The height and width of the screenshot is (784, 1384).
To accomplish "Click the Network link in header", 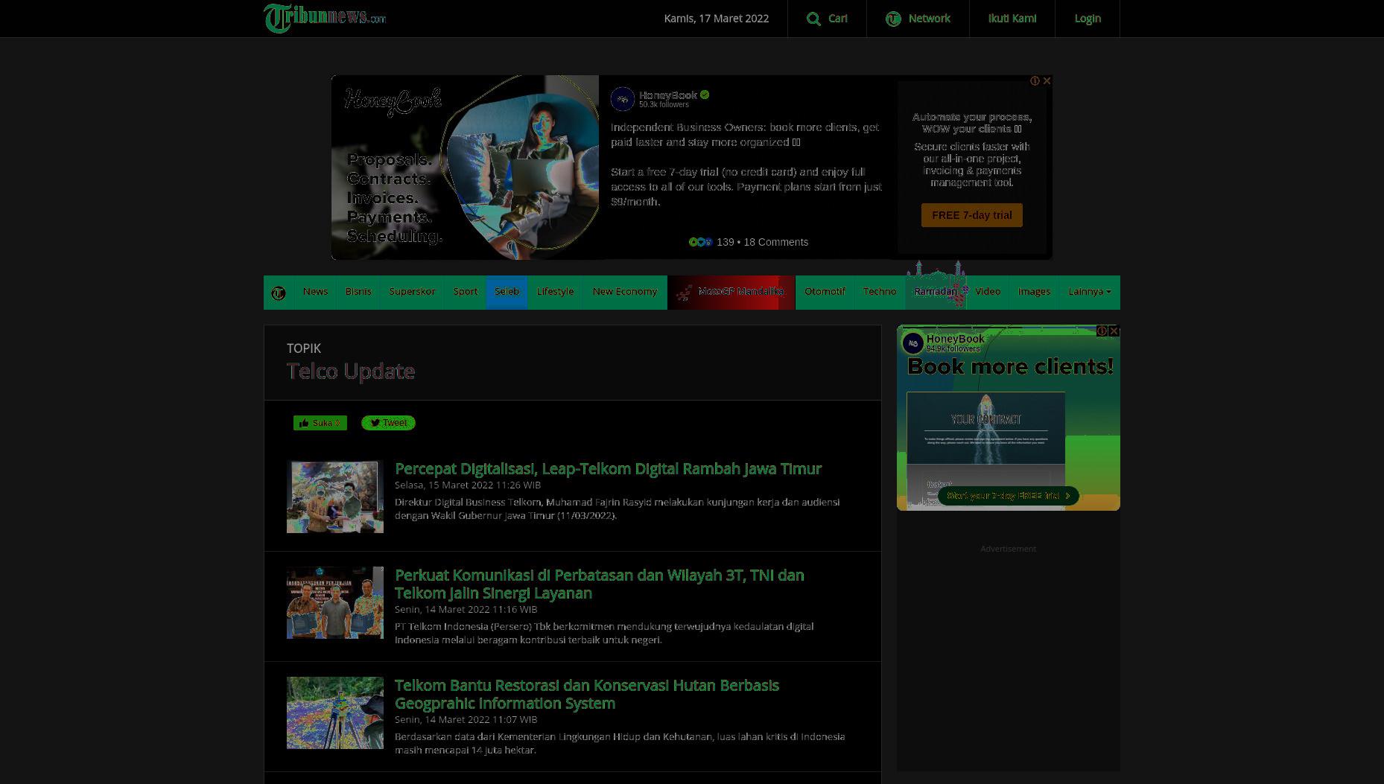I will [929, 19].
